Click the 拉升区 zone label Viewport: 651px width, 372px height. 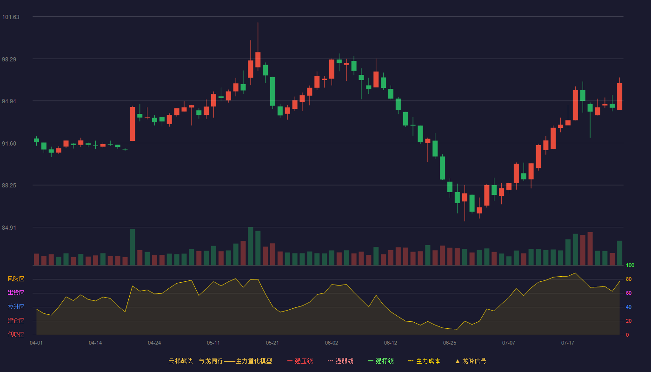click(16, 307)
